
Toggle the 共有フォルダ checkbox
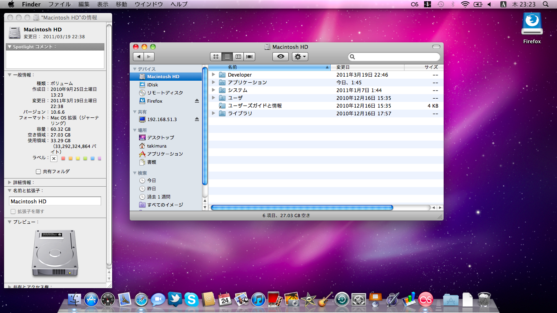point(38,172)
